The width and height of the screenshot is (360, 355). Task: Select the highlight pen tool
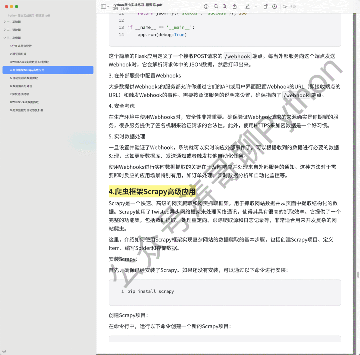coord(247,6)
